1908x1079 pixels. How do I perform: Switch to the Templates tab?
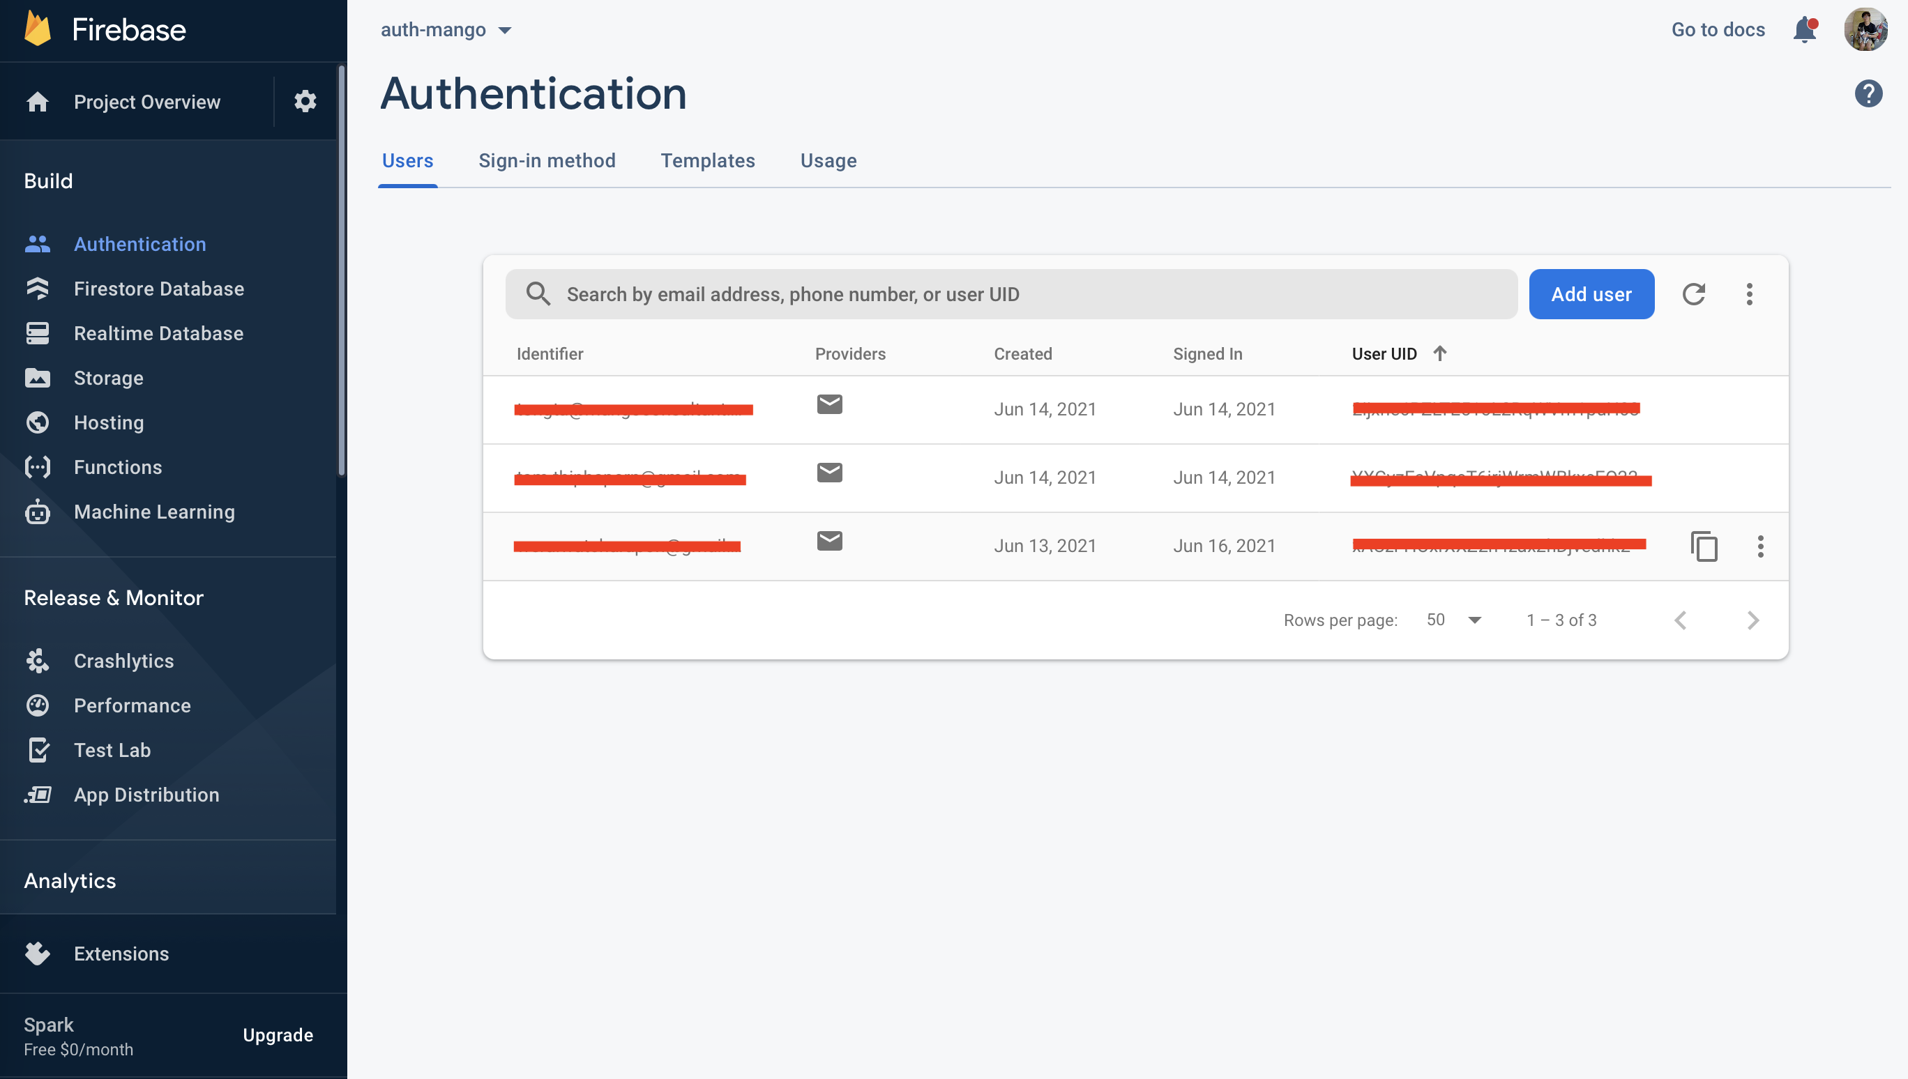(707, 161)
